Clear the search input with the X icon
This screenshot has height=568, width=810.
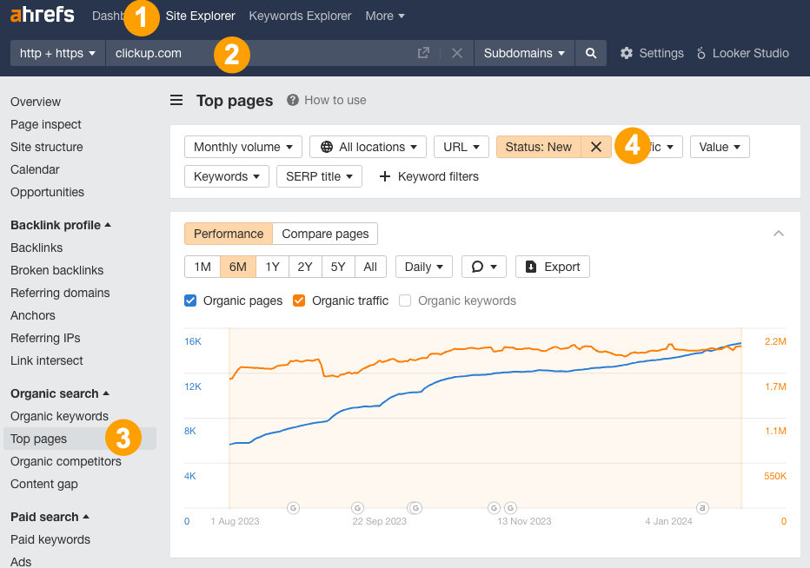(x=457, y=53)
